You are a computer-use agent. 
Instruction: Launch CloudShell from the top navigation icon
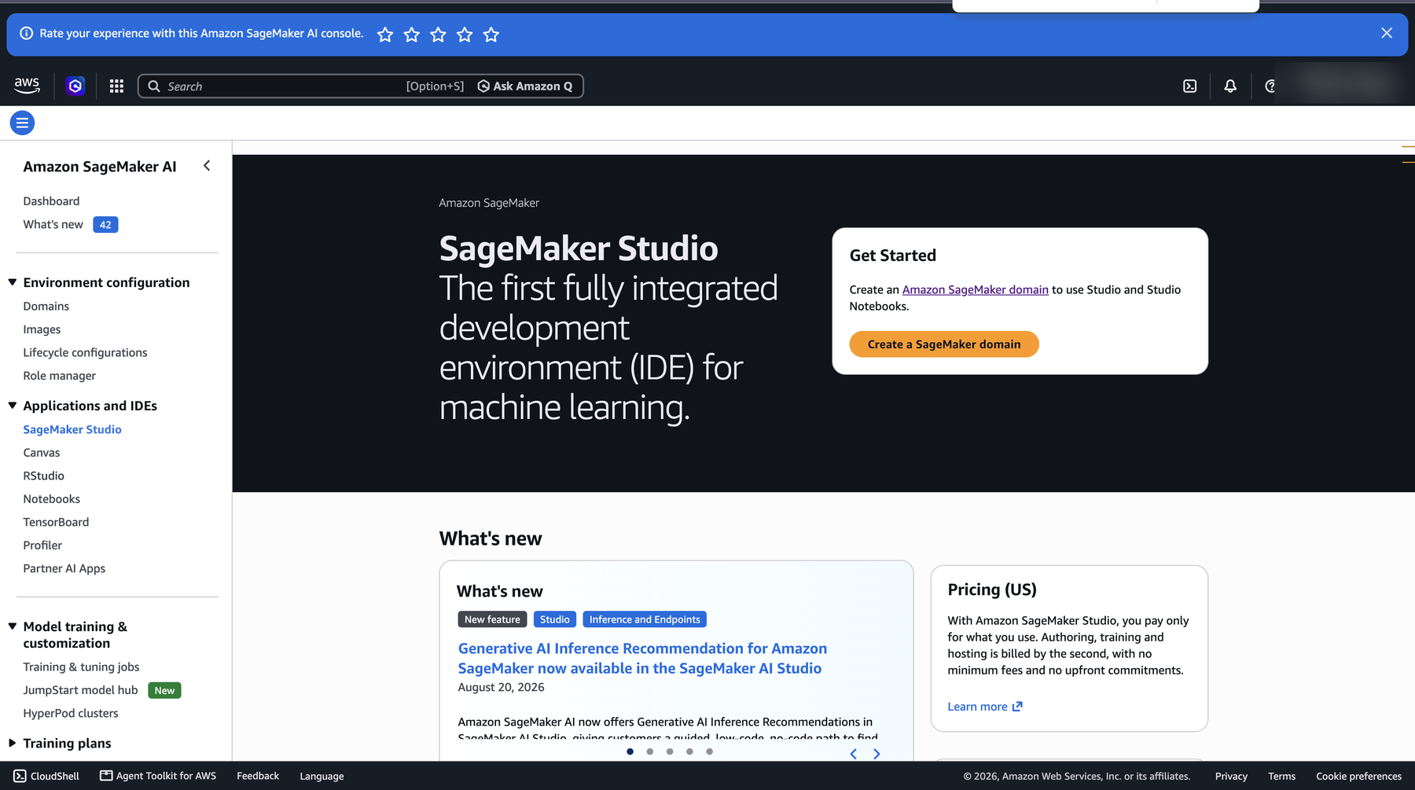point(1190,86)
